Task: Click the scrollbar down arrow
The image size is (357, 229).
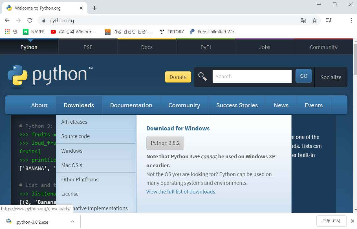Action: tap(355, 210)
